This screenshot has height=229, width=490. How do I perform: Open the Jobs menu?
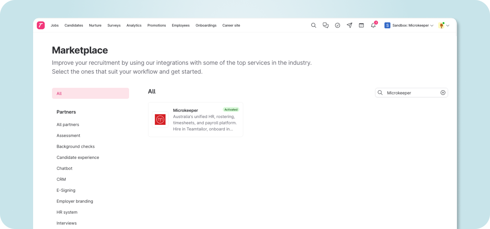pyautogui.click(x=55, y=25)
